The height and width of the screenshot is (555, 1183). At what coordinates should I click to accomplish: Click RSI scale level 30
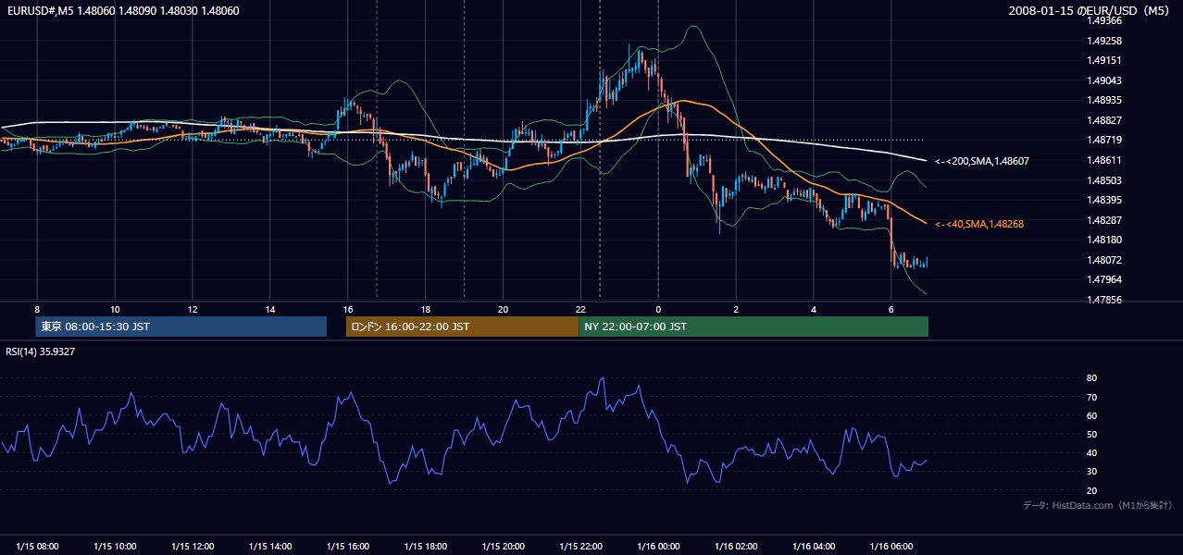click(1092, 472)
